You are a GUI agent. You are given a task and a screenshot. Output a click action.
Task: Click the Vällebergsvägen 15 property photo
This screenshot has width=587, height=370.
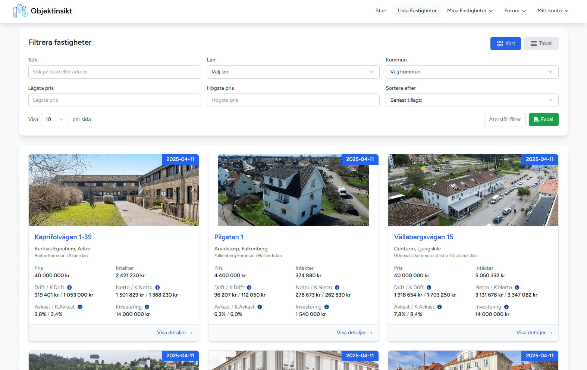473,190
